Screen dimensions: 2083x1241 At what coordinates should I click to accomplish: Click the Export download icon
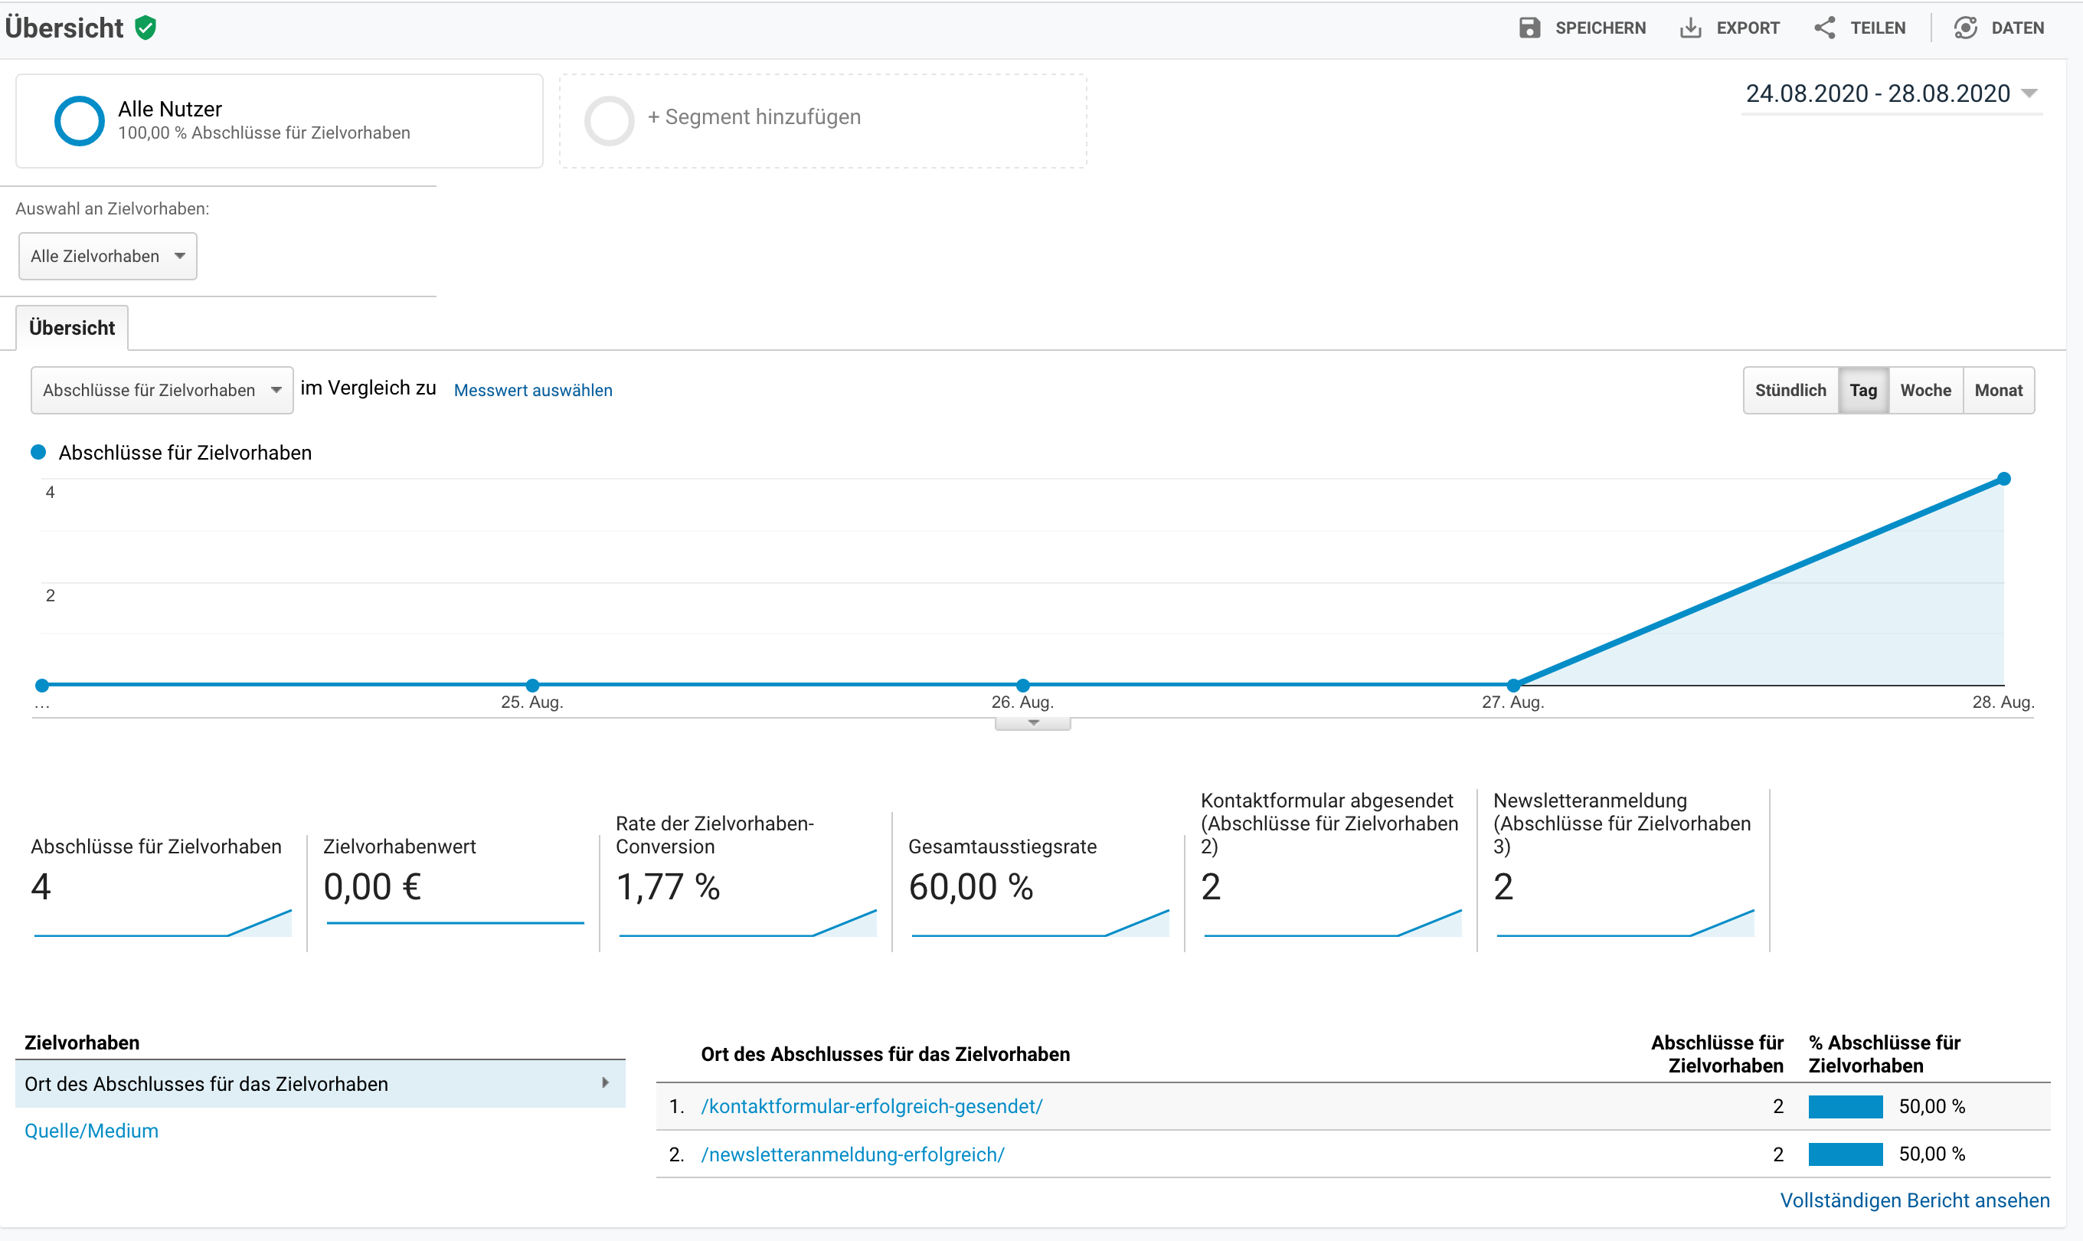pos(1690,28)
